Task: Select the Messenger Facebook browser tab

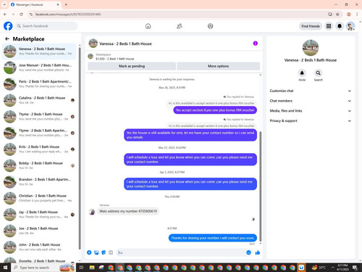Action: [35, 4]
